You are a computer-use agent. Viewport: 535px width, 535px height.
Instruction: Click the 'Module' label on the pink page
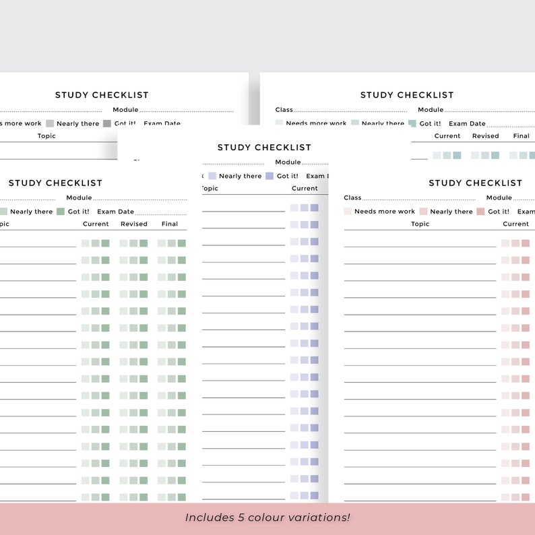pos(499,197)
